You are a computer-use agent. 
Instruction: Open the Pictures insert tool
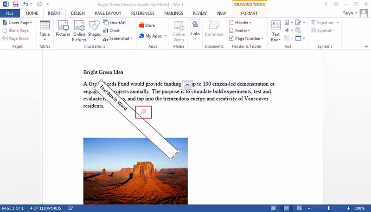[x=63, y=29]
